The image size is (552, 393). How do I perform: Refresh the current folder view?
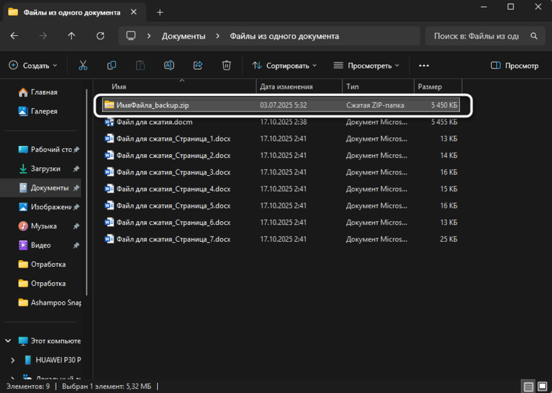[100, 36]
